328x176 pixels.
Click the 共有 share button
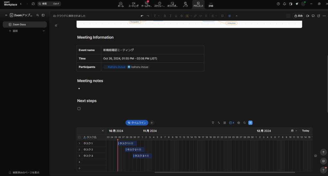298,16
